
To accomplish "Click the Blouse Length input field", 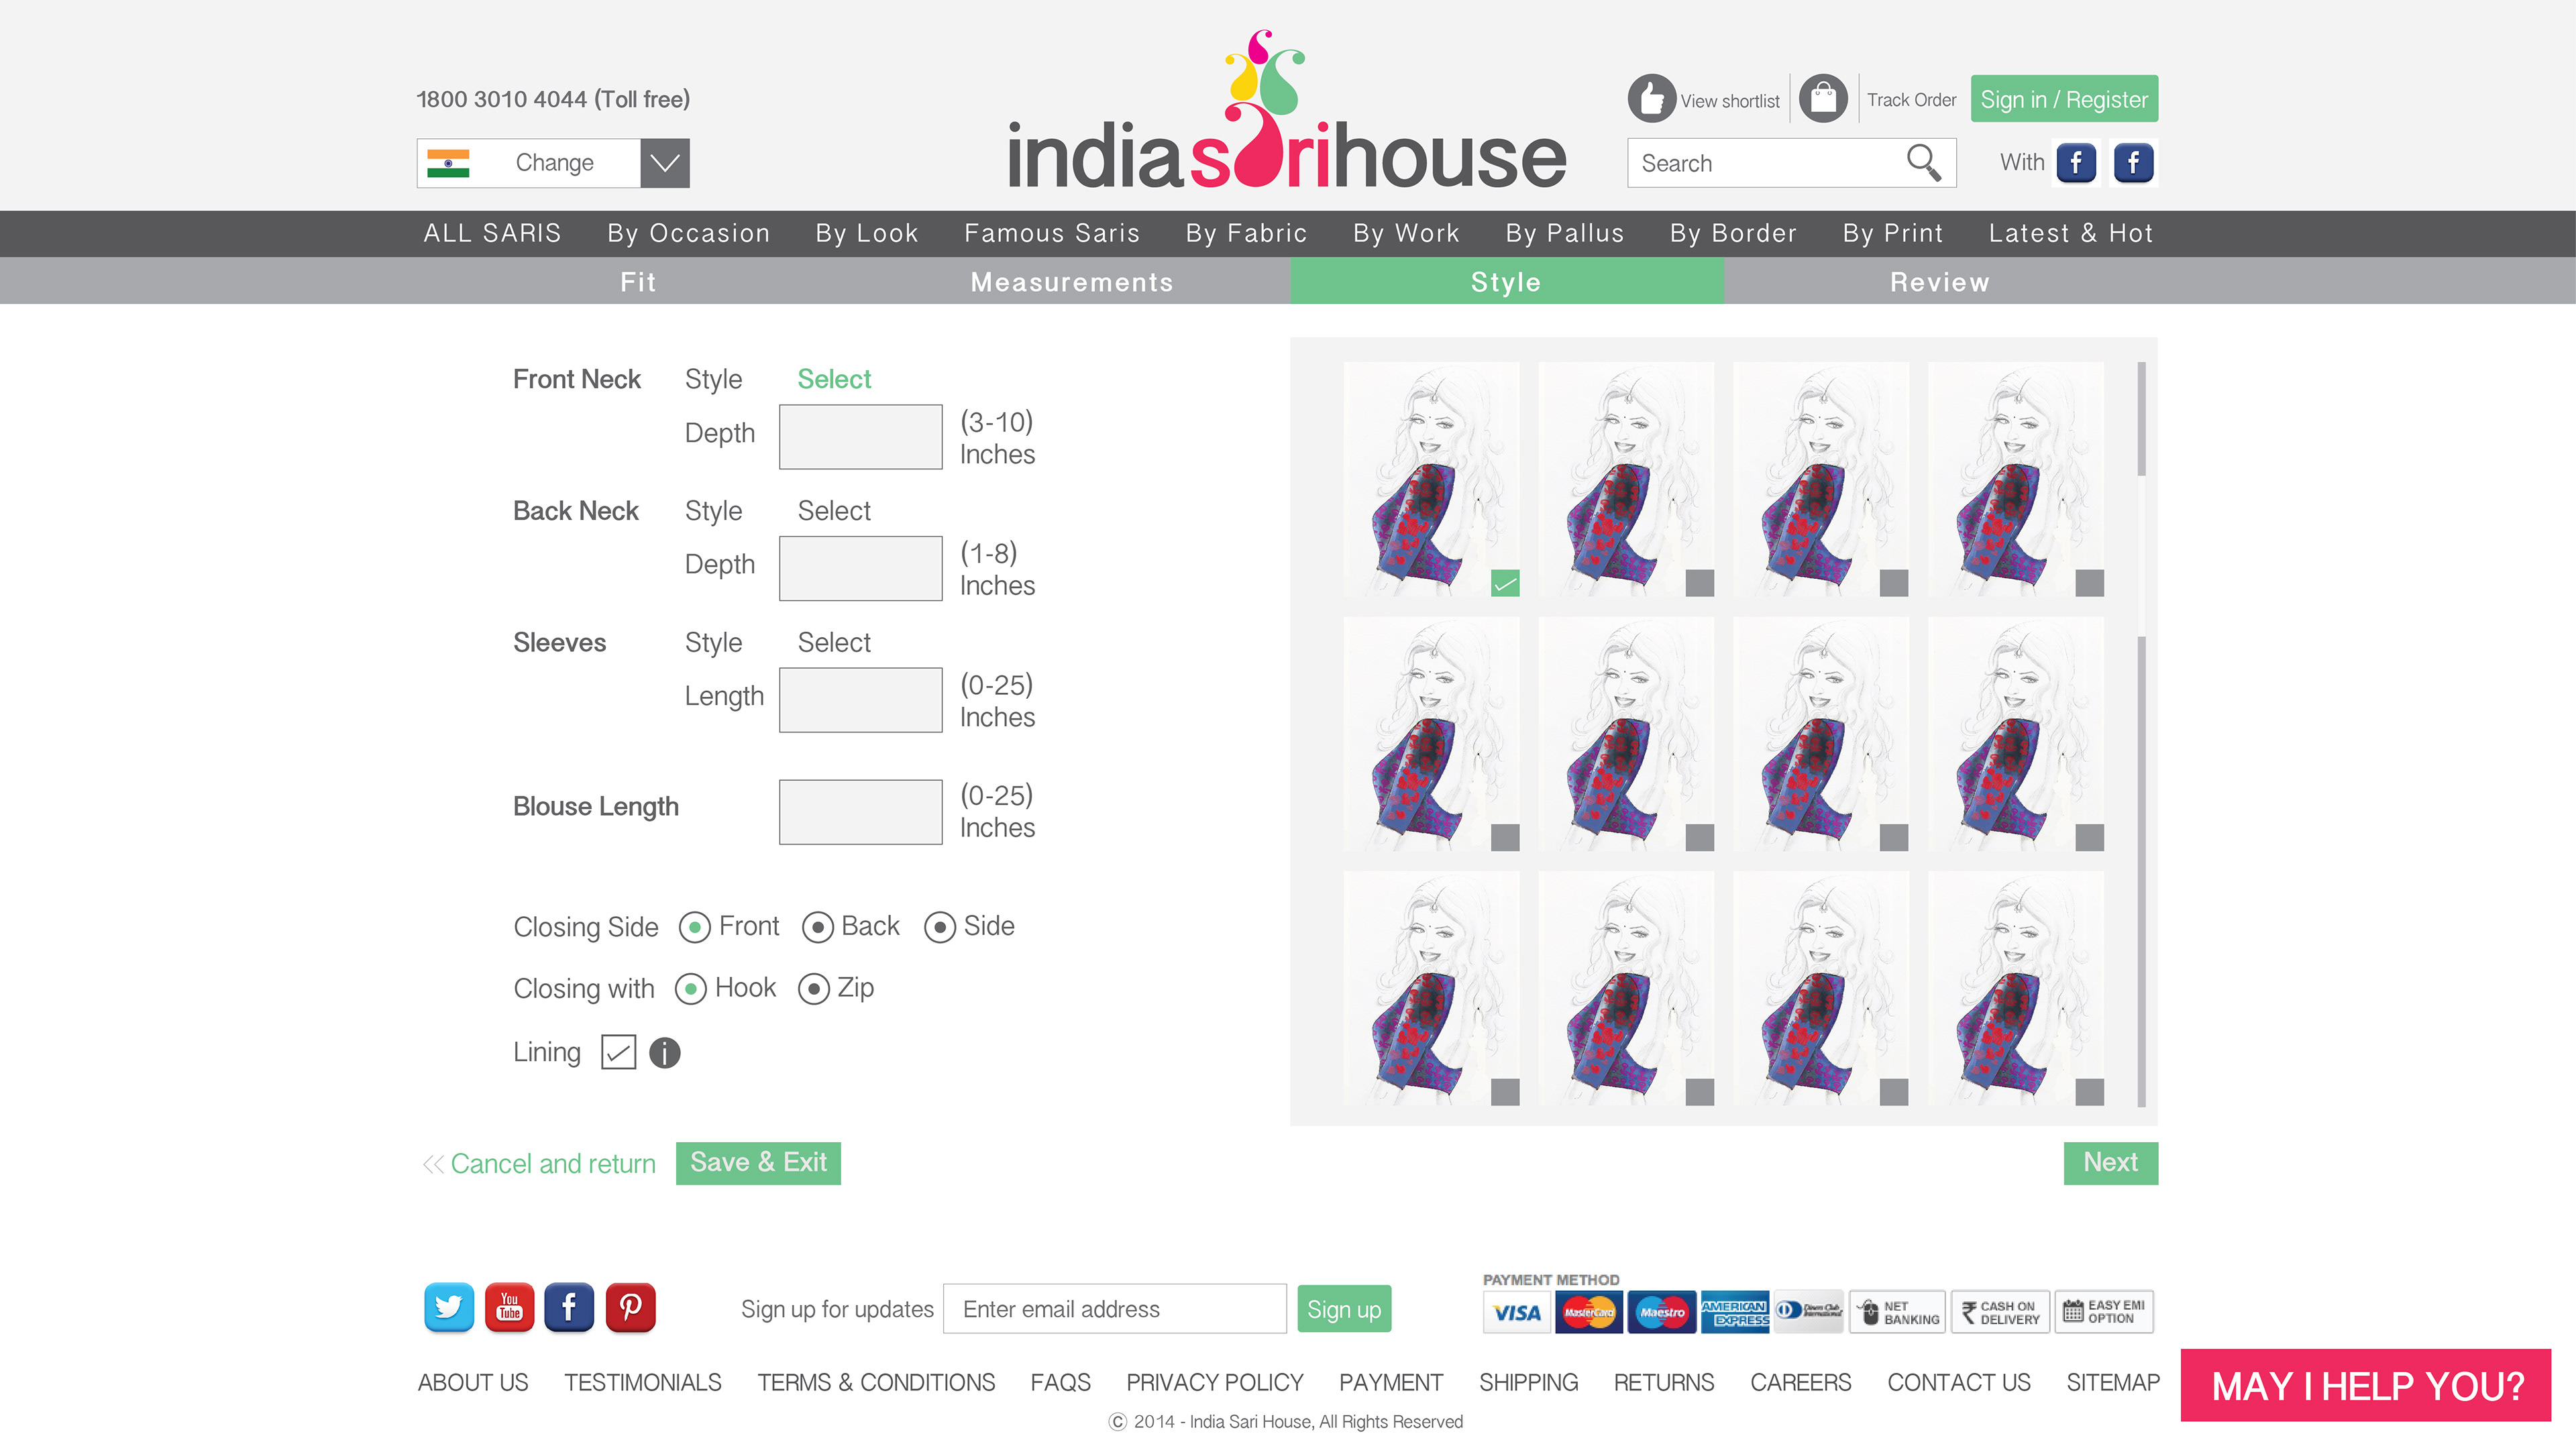I will 860,811.
